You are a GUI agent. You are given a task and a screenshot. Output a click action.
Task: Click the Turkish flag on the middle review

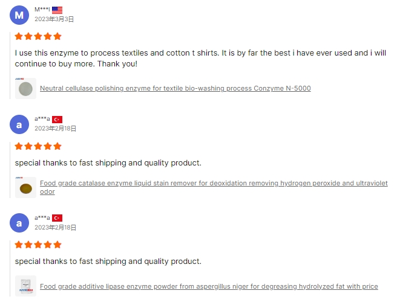coord(57,120)
